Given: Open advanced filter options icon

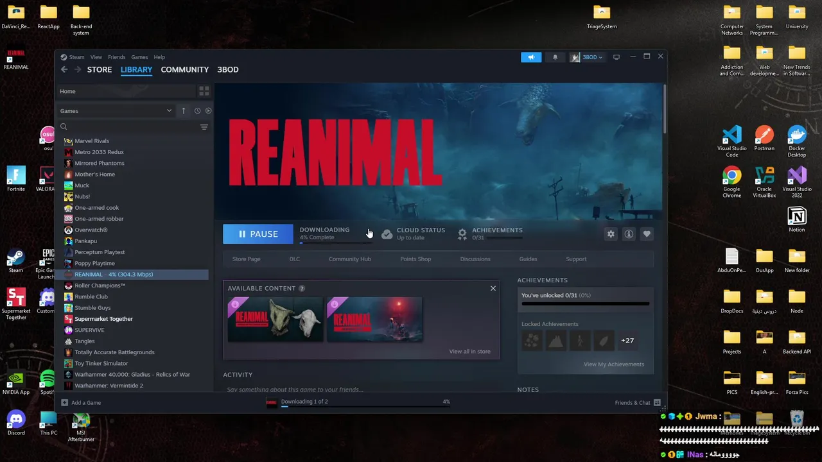Looking at the screenshot, I should tap(204, 127).
